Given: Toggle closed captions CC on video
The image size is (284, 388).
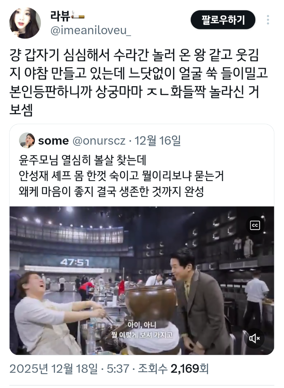Looking at the screenshot, I should pos(255,225).
